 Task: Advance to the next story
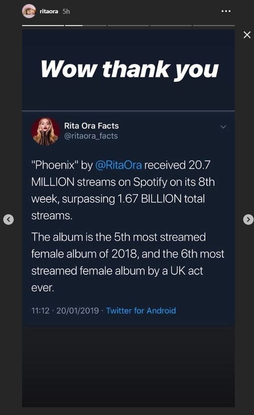coord(248,220)
